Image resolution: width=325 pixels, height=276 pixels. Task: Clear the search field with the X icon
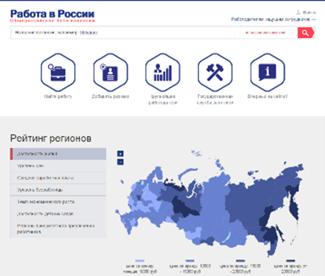235,32
